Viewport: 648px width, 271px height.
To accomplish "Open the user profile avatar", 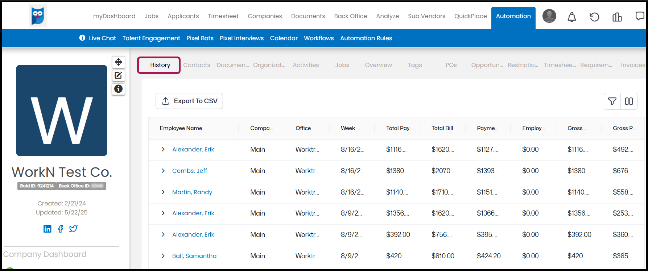I will coord(549,16).
